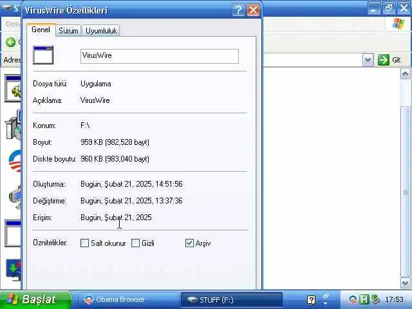The image size is (412, 309).
Task: Click the creation date 14:51:56 text
Action: pos(131,184)
